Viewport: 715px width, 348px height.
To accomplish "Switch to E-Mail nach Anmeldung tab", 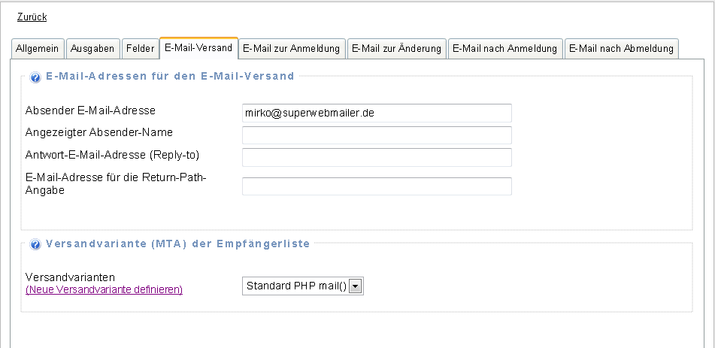I will [504, 49].
